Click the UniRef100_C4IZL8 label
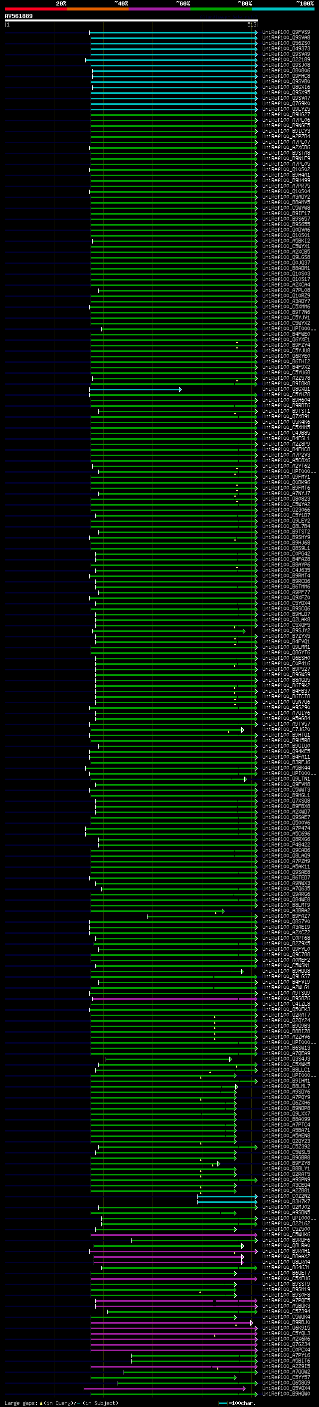This screenshot has height=1407, width=319. [x=286, y=1004]
